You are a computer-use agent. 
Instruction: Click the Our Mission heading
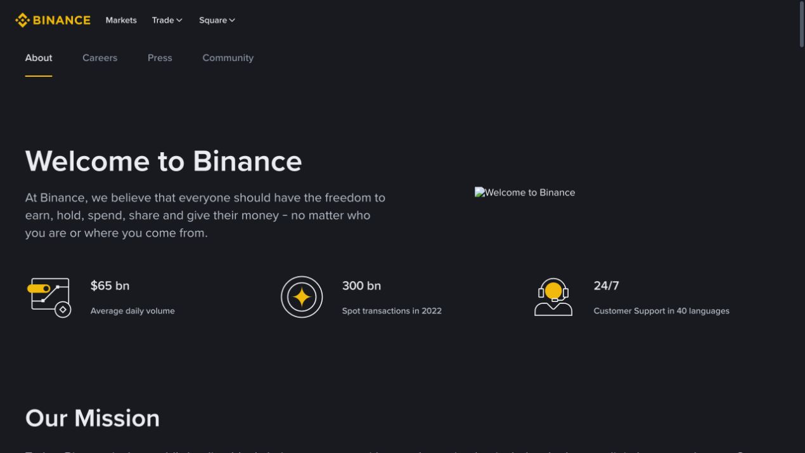pyautogui.click(x=93, y=418)
